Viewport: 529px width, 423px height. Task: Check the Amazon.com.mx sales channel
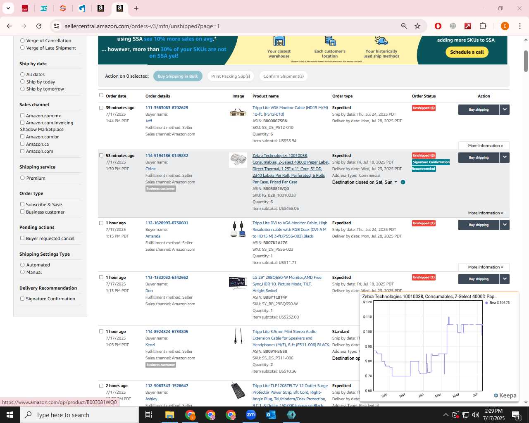pyautogui.click(x=22, y=116)
